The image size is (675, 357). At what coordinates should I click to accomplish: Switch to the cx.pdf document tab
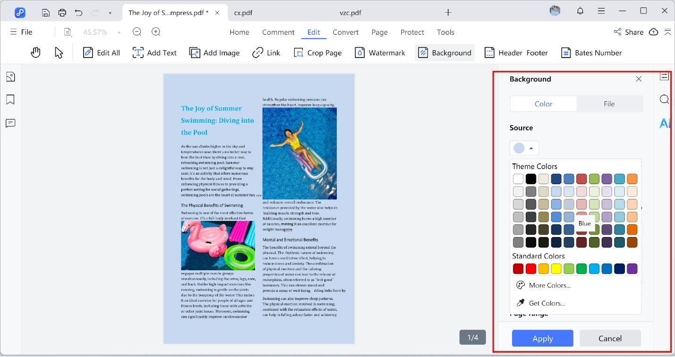(x=243, y=13)
